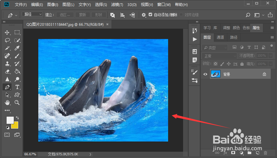Viewport: 277px width, 158px height.
Task: Open the path arrangement icon
Action: (x=132, y=15)
